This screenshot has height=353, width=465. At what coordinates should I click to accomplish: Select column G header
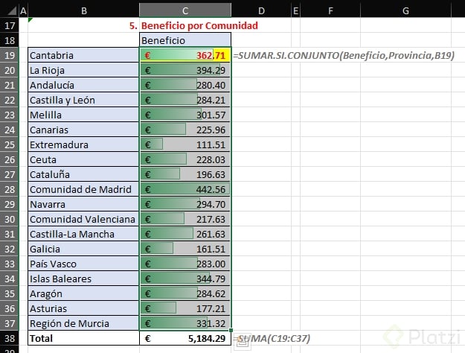405,10
